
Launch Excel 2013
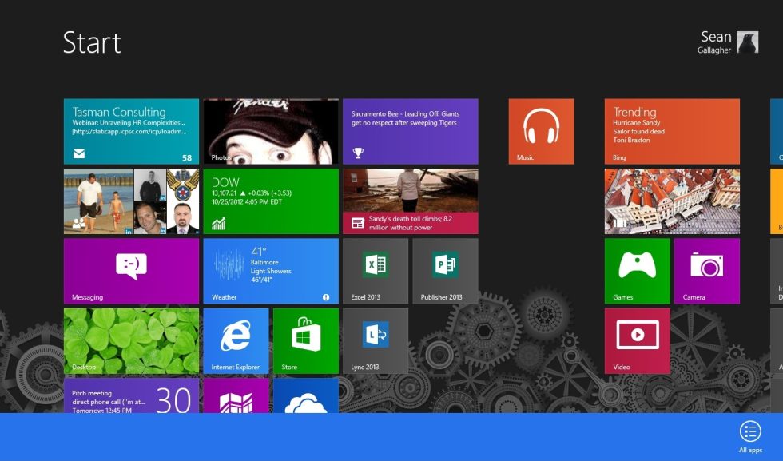coord(375,270)
